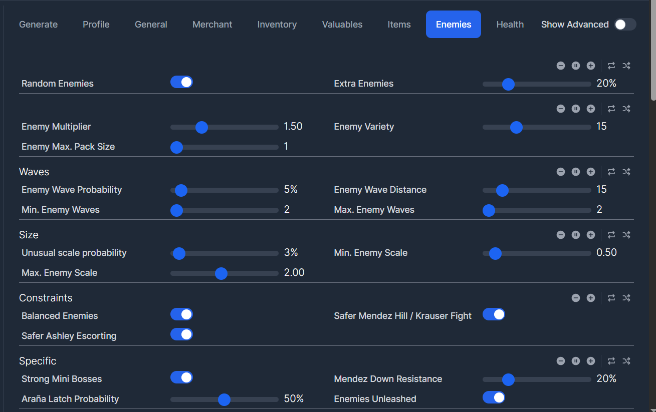656x412 pixels.
Task: Click the Unusual scale probability slider
Action: point(225,253)
